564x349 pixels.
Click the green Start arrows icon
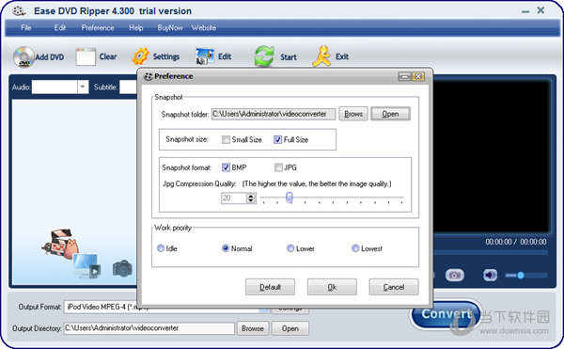point(264,56)
